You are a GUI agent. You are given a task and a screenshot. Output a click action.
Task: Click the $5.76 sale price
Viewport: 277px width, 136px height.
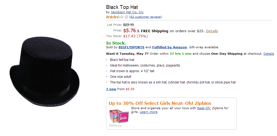(129, 31)
